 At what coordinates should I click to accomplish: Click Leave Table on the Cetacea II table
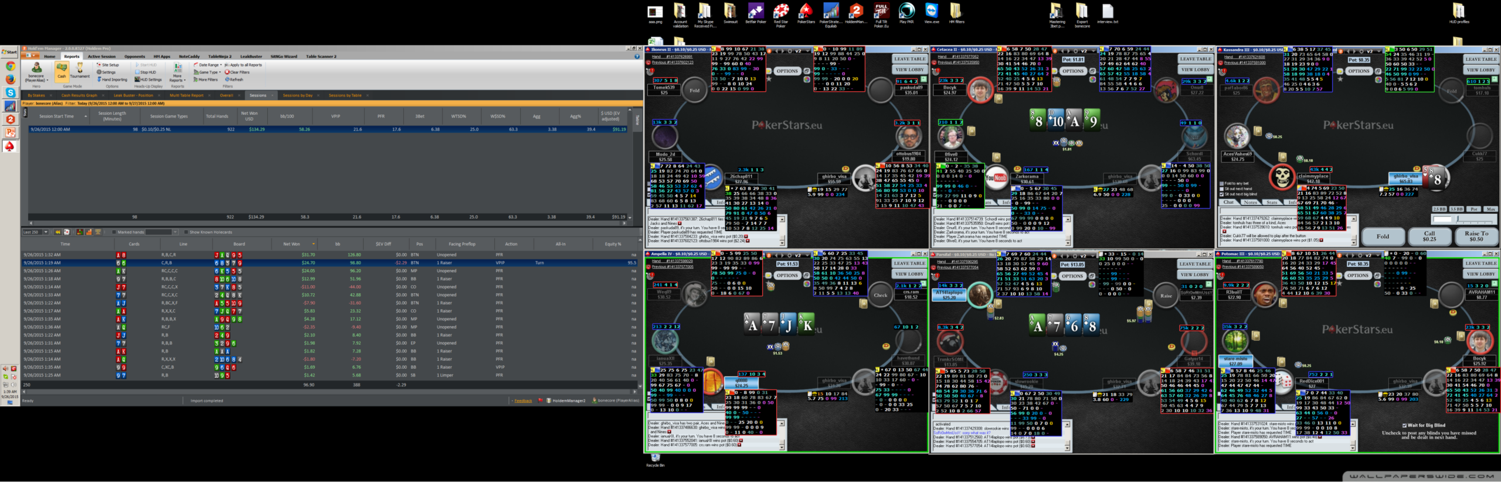(1196, 59)
